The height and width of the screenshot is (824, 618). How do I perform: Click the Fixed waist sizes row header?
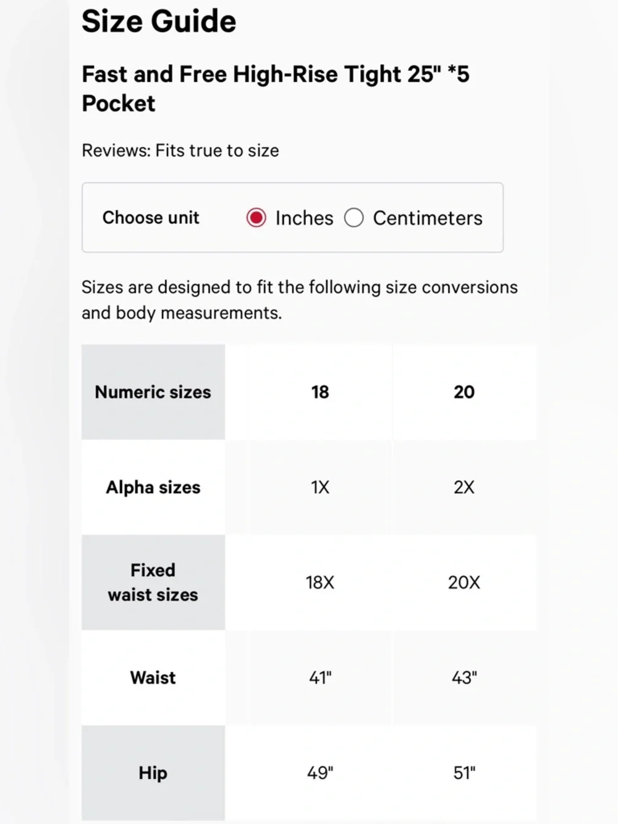[x=153, y=582]
